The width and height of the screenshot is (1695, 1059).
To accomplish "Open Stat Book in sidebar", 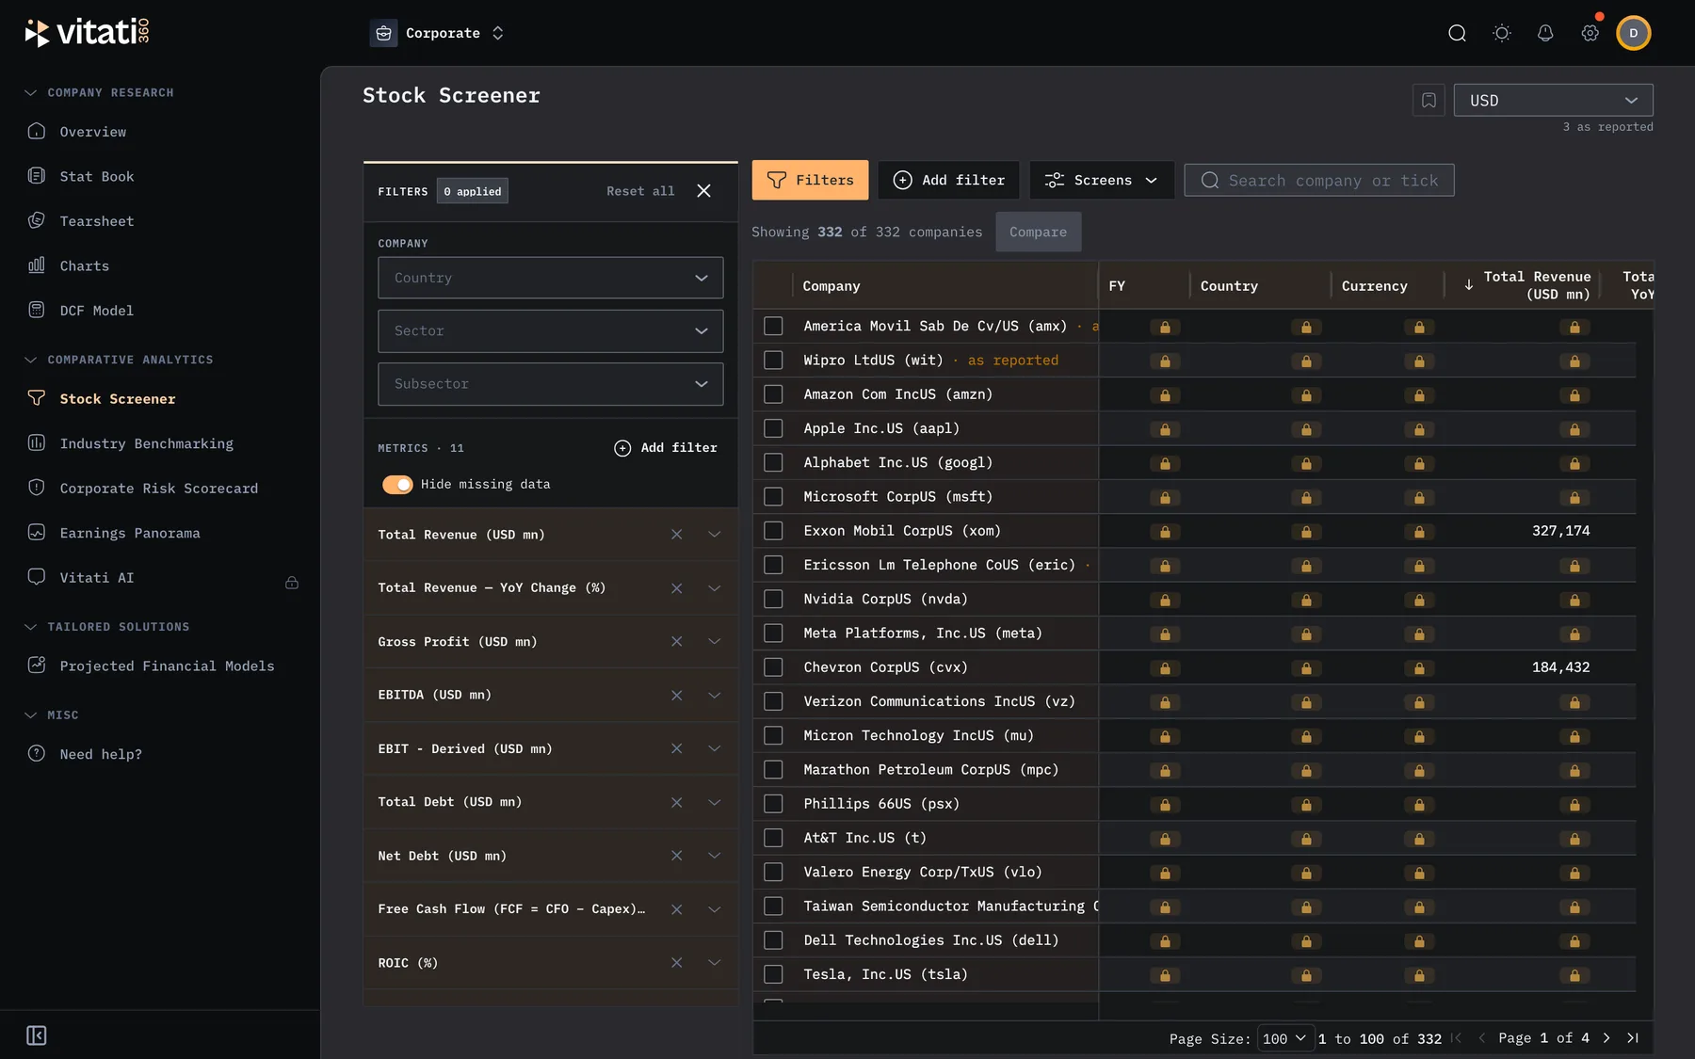I will pyautogui.click(x=96, y=176).
